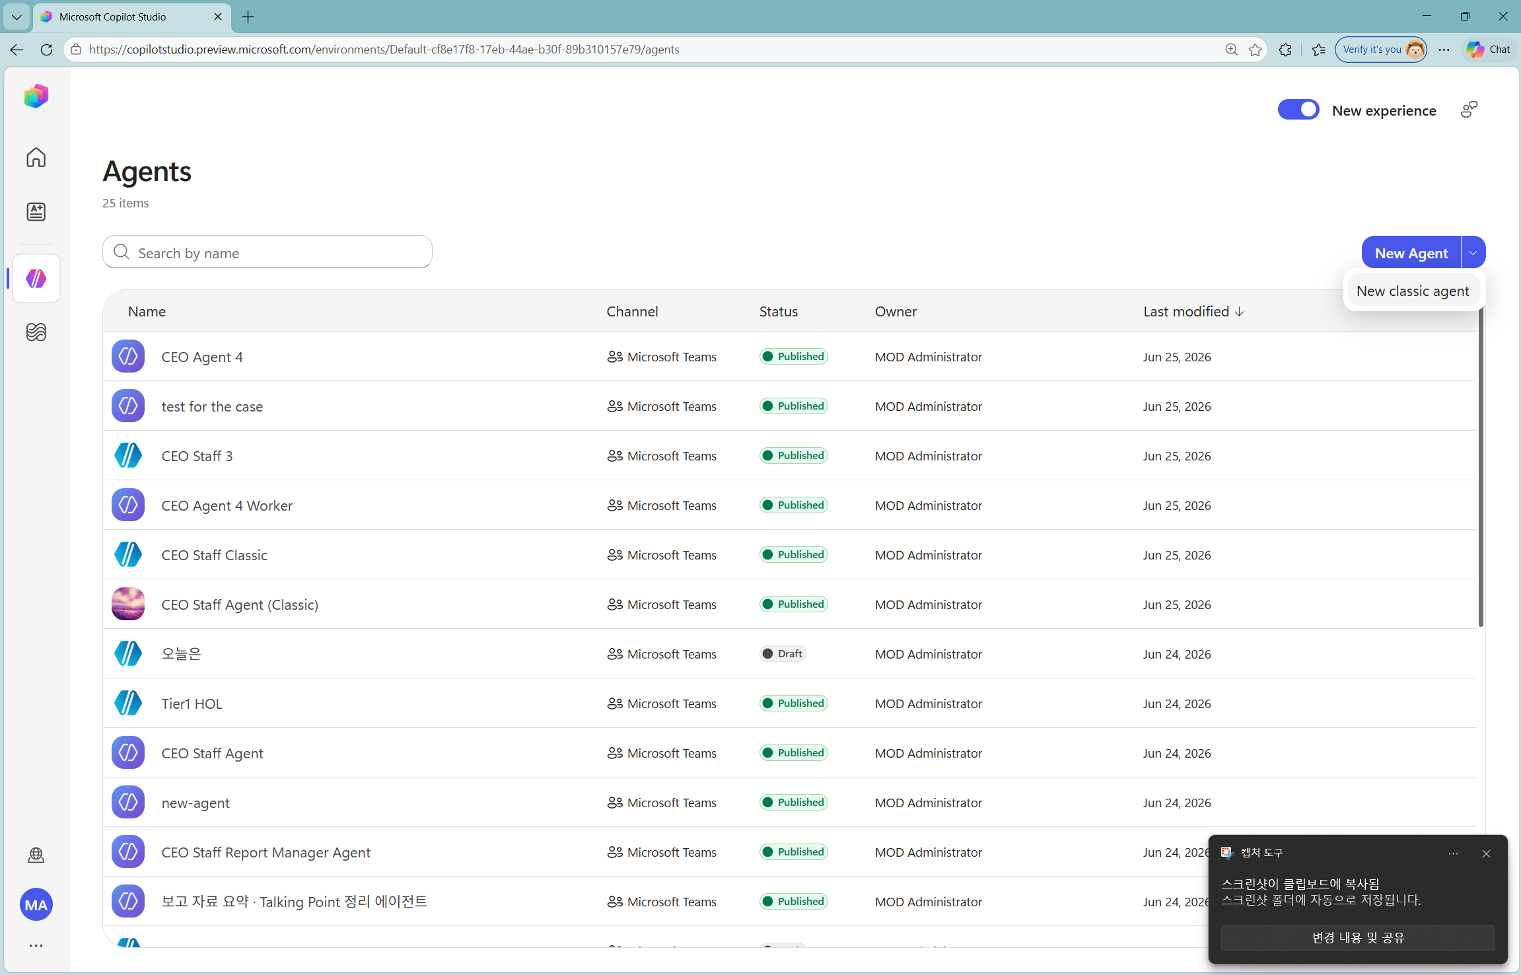Click CEO Staff Classic agent icon
This screenshot has height=975, width=1521.
(128, 554)
